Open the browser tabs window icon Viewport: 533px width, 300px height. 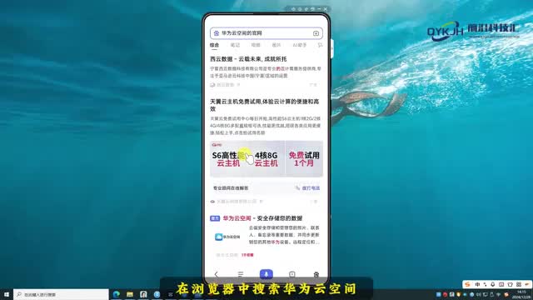pyautogui.click(x=292, y=274)
